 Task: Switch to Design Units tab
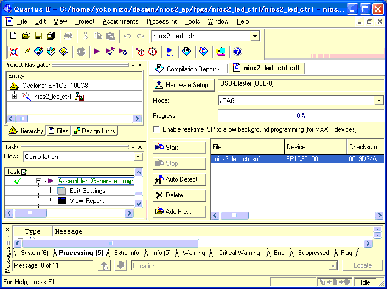coord(94,131)
